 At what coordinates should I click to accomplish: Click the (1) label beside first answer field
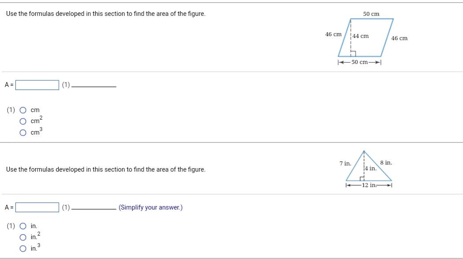pos(65,85)
